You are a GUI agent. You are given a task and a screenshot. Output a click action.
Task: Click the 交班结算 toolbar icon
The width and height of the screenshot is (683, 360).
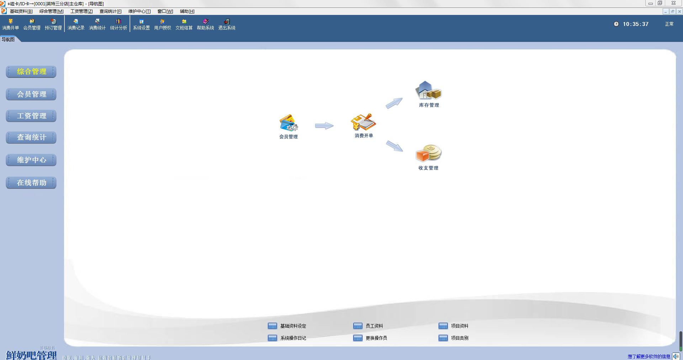184,25
